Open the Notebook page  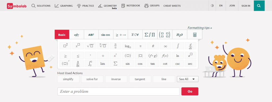[131, 6]
